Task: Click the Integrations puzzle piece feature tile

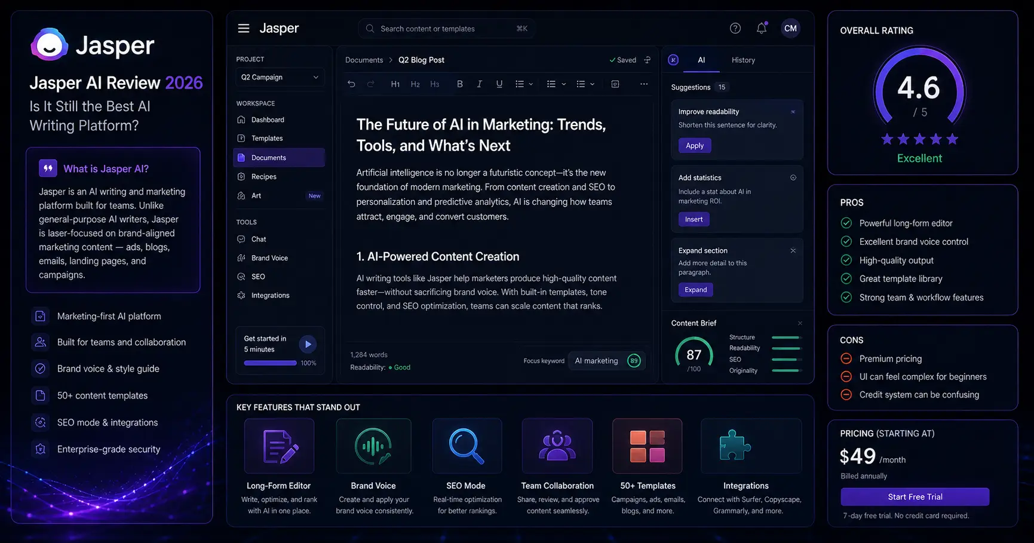Action: (x=751, y=446)
